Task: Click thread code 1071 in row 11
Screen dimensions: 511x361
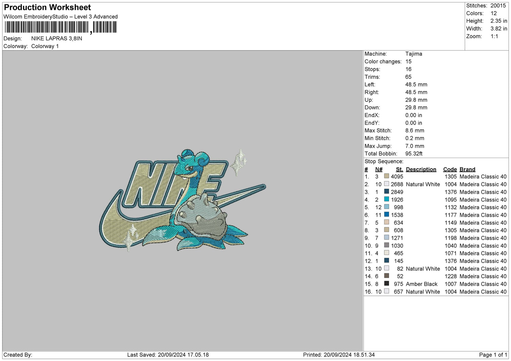Action: pos(451,253)
